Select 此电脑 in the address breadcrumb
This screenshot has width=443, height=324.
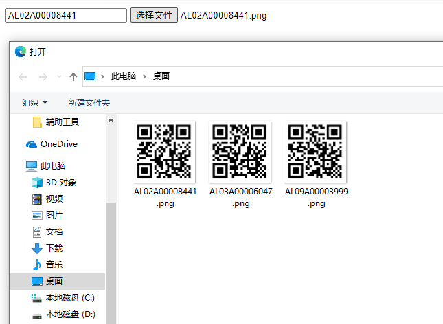click(x=124, y=76)
